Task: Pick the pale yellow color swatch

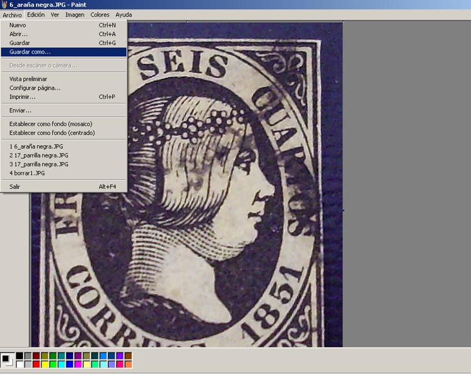Action: (x=87, y=364)
